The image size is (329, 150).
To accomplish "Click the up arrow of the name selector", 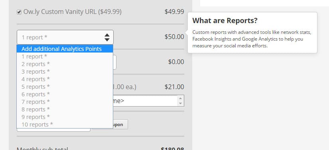I will click(x=180, y=98).
